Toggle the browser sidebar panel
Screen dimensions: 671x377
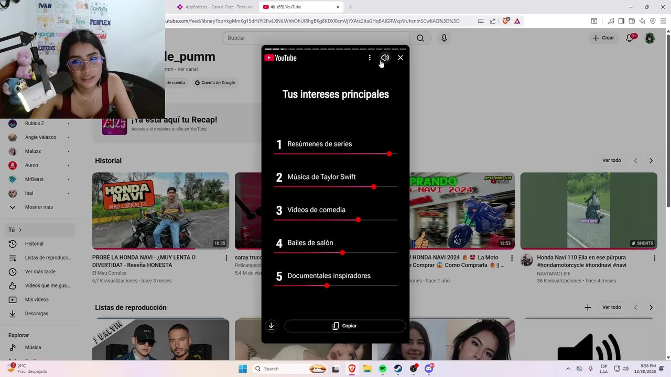[x=621, y=21]
